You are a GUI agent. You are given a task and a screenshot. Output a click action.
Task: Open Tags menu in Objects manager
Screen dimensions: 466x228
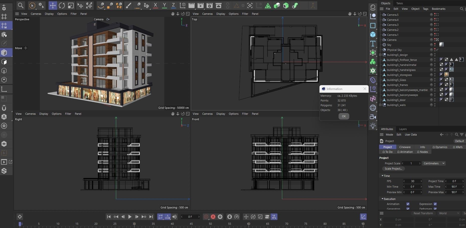[425, 9]
